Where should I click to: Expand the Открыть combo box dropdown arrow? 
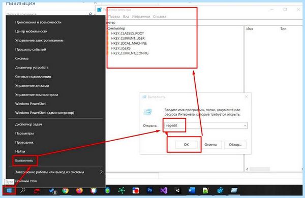coord(245,125)
